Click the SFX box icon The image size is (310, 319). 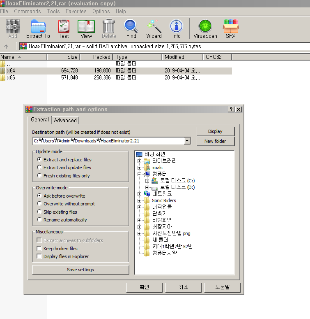[x=231, y=26]
